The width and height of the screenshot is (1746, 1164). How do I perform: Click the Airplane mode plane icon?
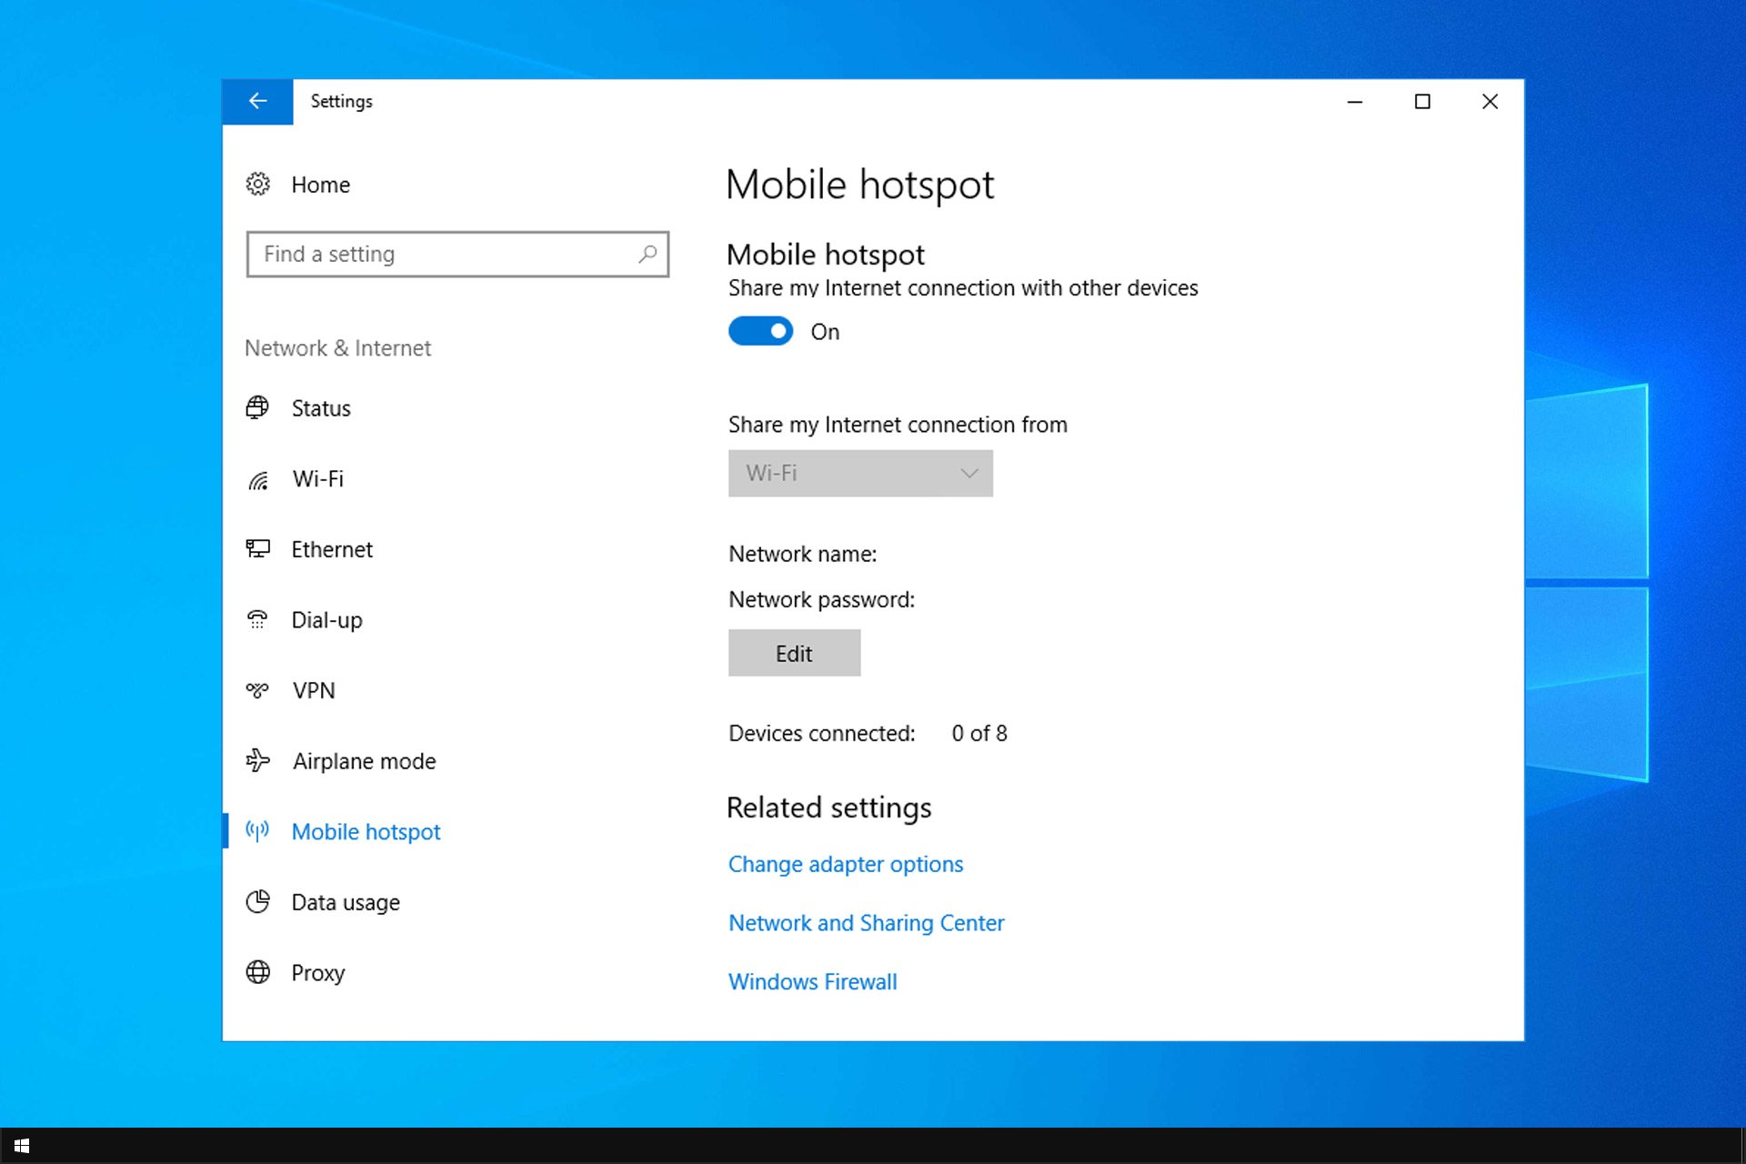(x=258, y=760)
